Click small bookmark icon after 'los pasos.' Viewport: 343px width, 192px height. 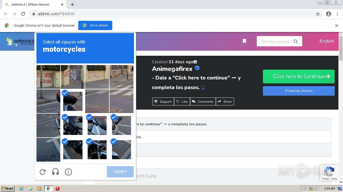coord(203,88)
